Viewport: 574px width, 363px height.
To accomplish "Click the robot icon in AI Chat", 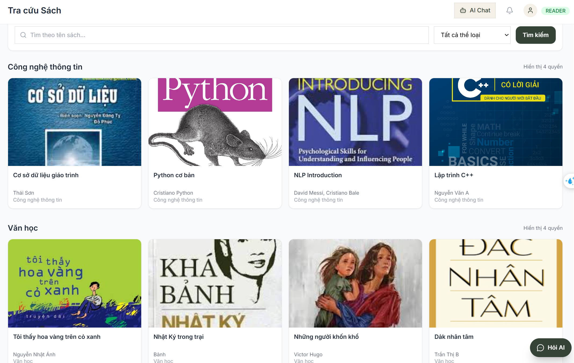I will tap(463, 10).
